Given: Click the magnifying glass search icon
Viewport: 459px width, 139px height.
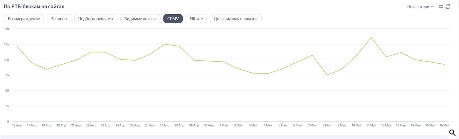Looking at the screenshot, I should [x=452, y=133].
